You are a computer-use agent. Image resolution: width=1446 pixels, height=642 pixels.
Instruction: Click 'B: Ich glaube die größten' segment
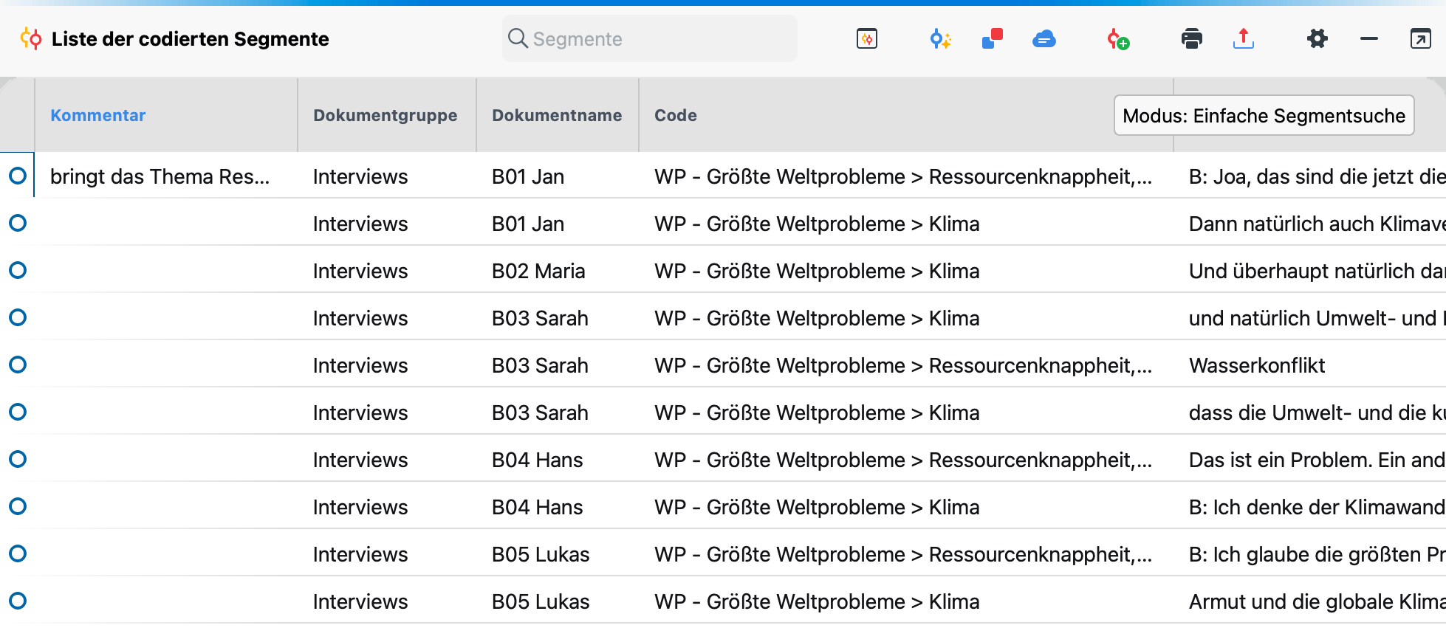[1317, 555]
